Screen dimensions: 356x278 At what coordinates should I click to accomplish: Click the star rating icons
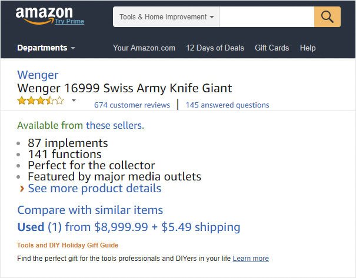click(x=41, y=101)
